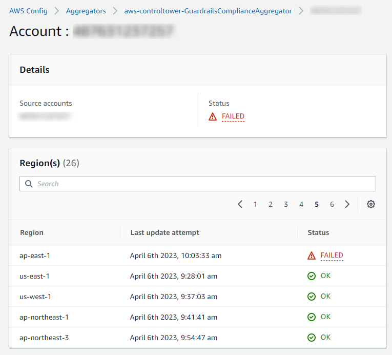Go to the Aggregators breadcrumb link
Image resolution: width=392 pixels, height=355 pixels.
pos(86,11)
